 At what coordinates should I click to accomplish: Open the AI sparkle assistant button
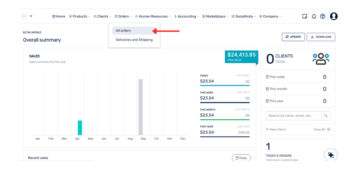pos(331,155)
